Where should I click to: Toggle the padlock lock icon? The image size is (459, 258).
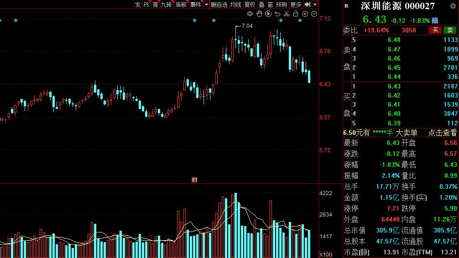tap(296, 14)
